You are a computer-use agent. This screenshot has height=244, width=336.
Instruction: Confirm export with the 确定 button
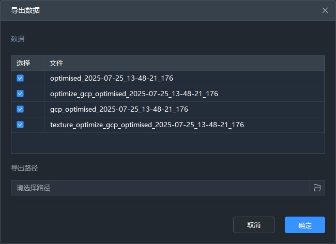click(304, 225)
